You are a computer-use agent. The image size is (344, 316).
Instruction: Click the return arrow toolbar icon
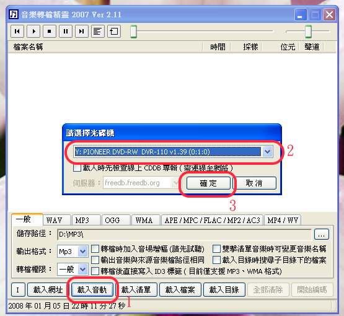(114, 32)
